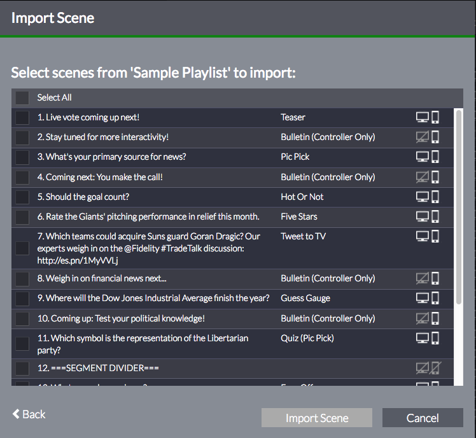Click monitor icon in Teaser row

(423, 117)
